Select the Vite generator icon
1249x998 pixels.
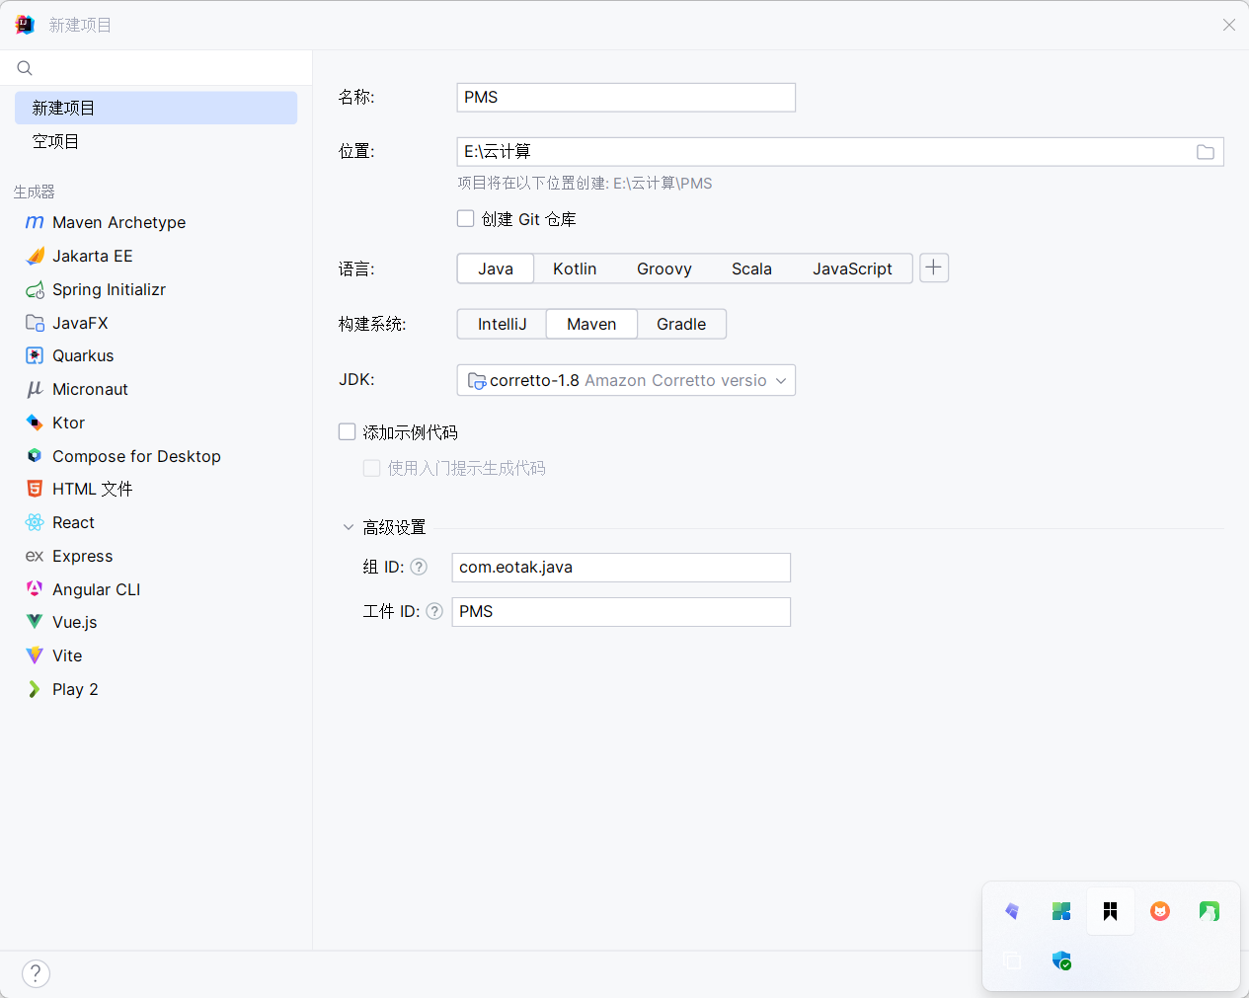point(35,655)
